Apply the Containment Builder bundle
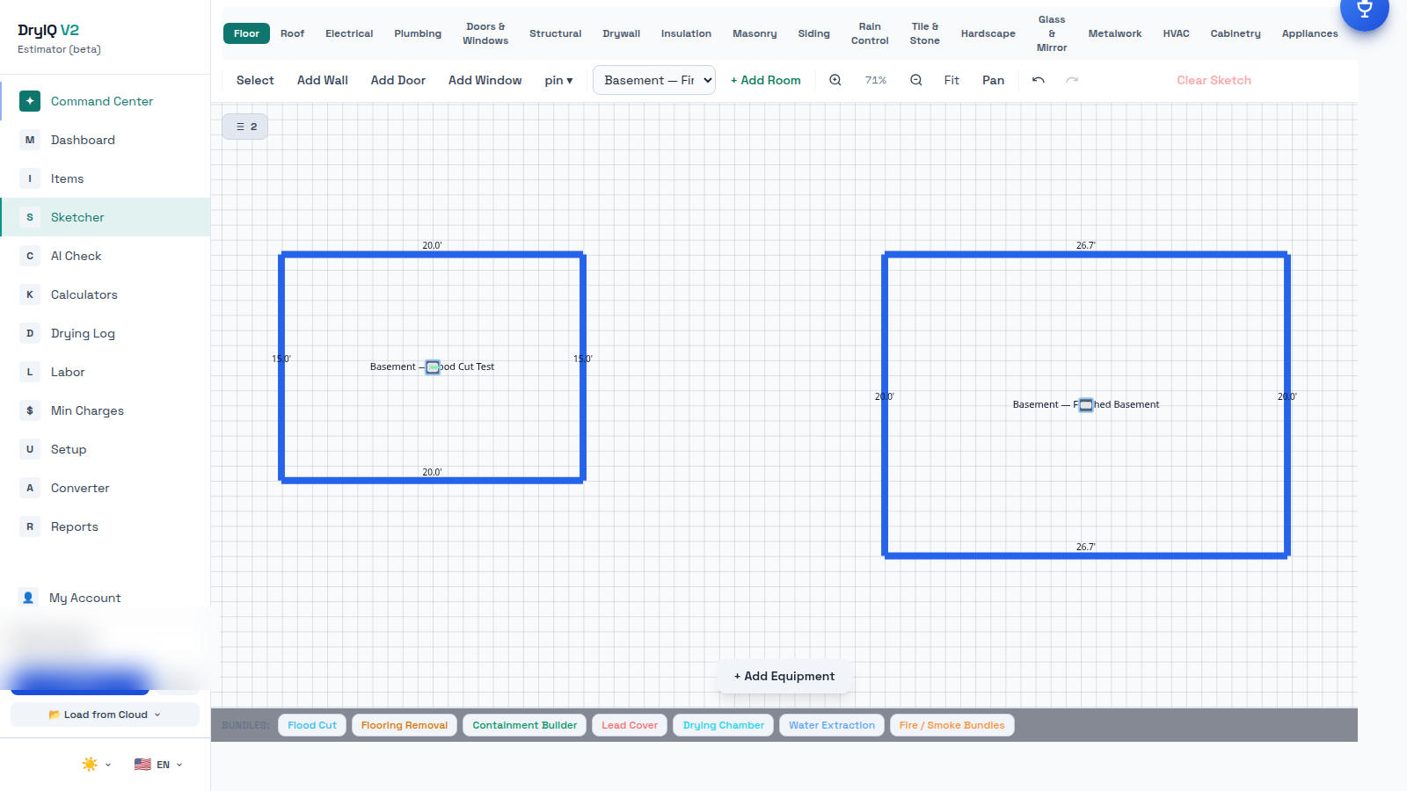Screen dimensions: 1407x791 pos(525,725)
